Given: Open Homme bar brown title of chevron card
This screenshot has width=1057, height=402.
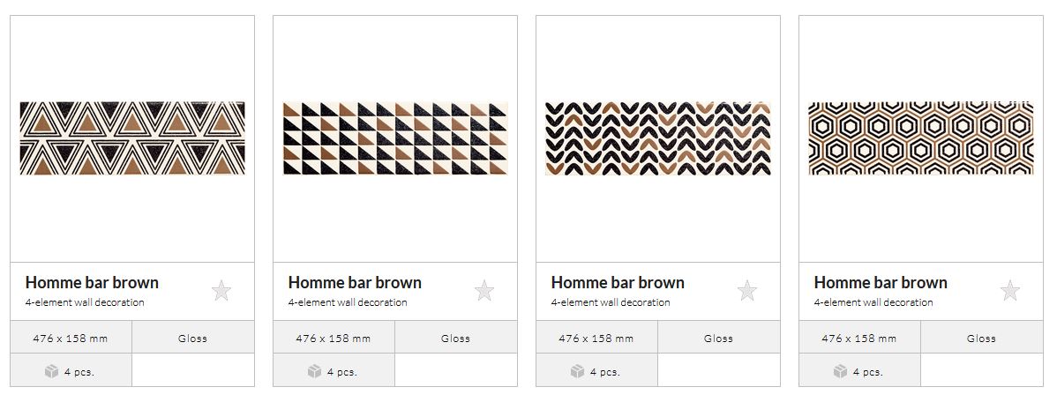Looking at the screenshot, I should [618, 282].
